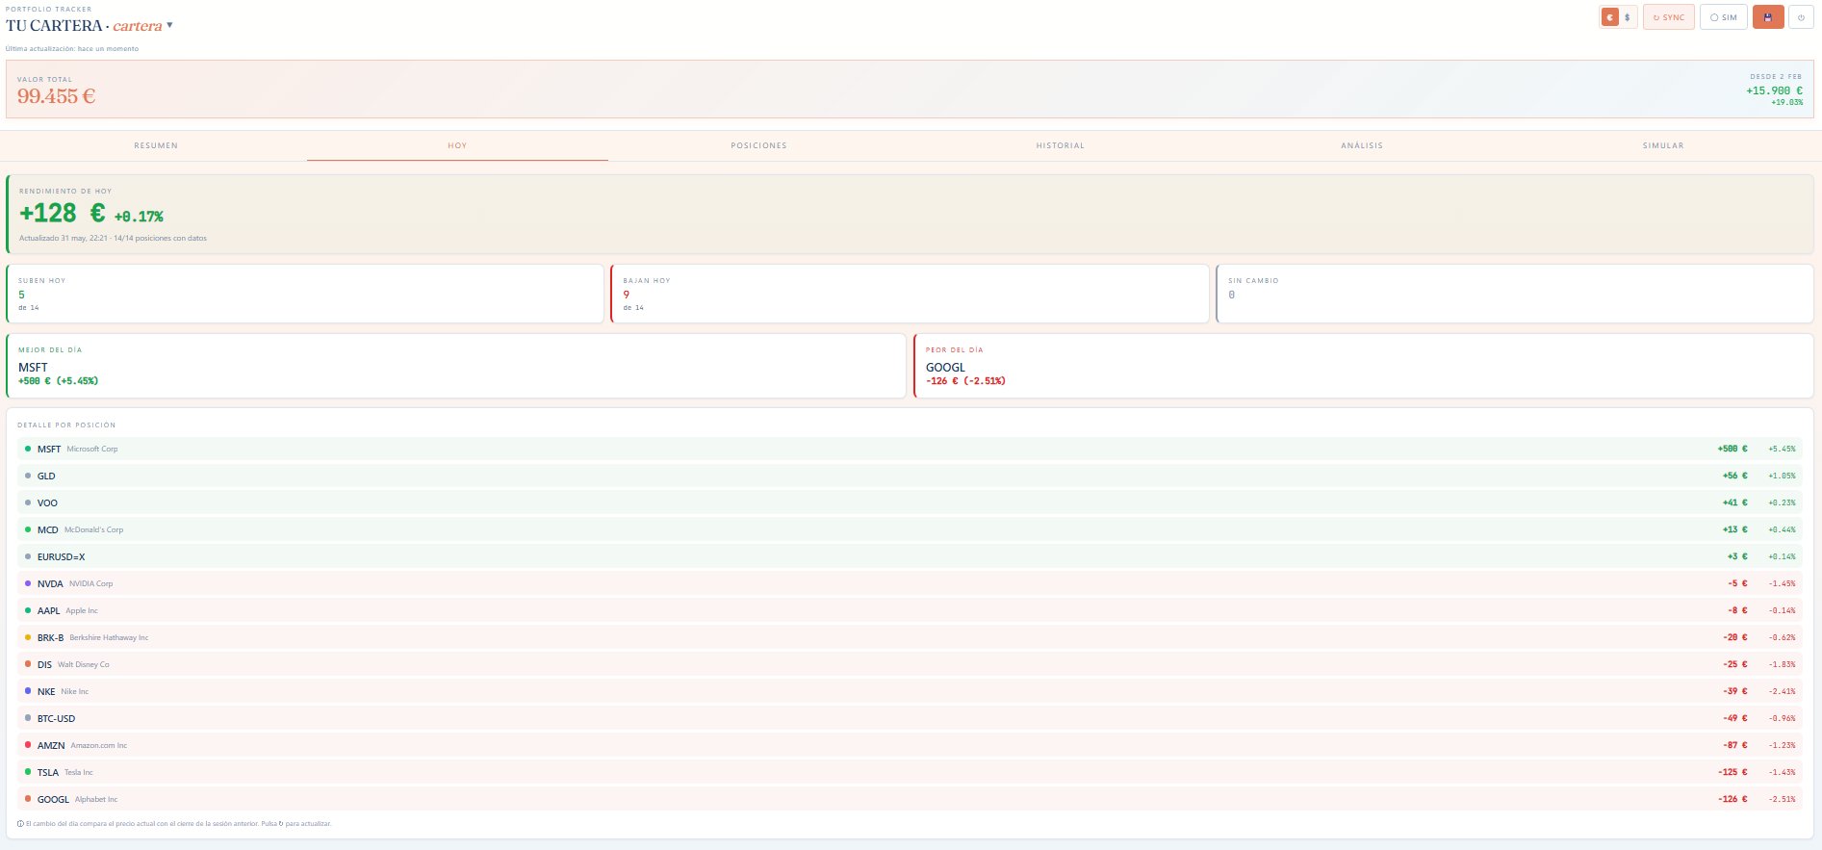
Task: Open the SUBEN HOY card
Action: tap(304, 294)
